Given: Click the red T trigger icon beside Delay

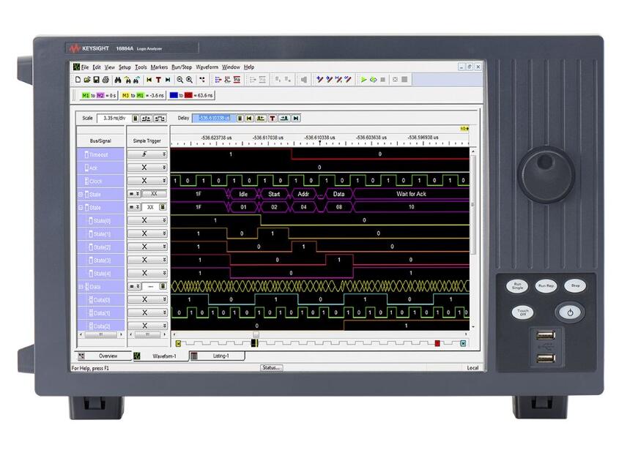Looking at the screenshot, I should 273,118.
